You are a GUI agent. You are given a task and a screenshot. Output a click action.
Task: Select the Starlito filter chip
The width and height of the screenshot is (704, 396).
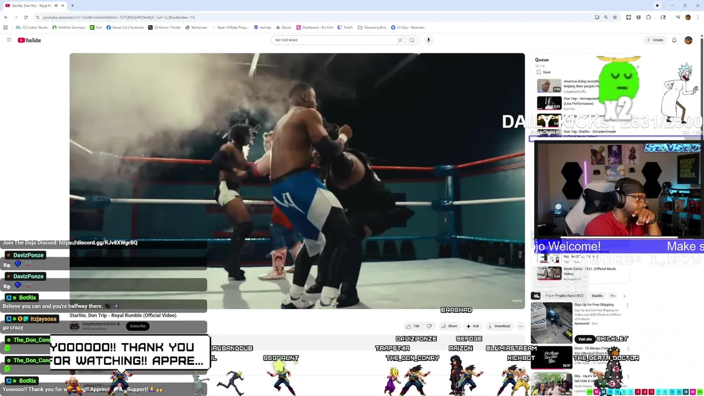tap(597, 296)
